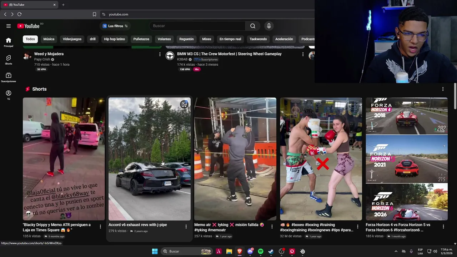Click the page vertical scrollbar
Viewport: 457px width, 257px height.
click(x=455, y=96)
